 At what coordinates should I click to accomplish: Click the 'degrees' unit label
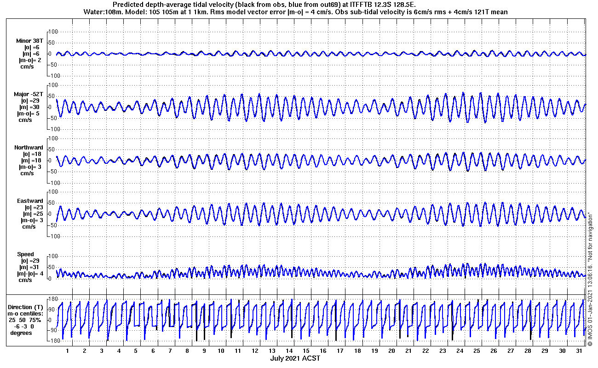tap(21, 333)
